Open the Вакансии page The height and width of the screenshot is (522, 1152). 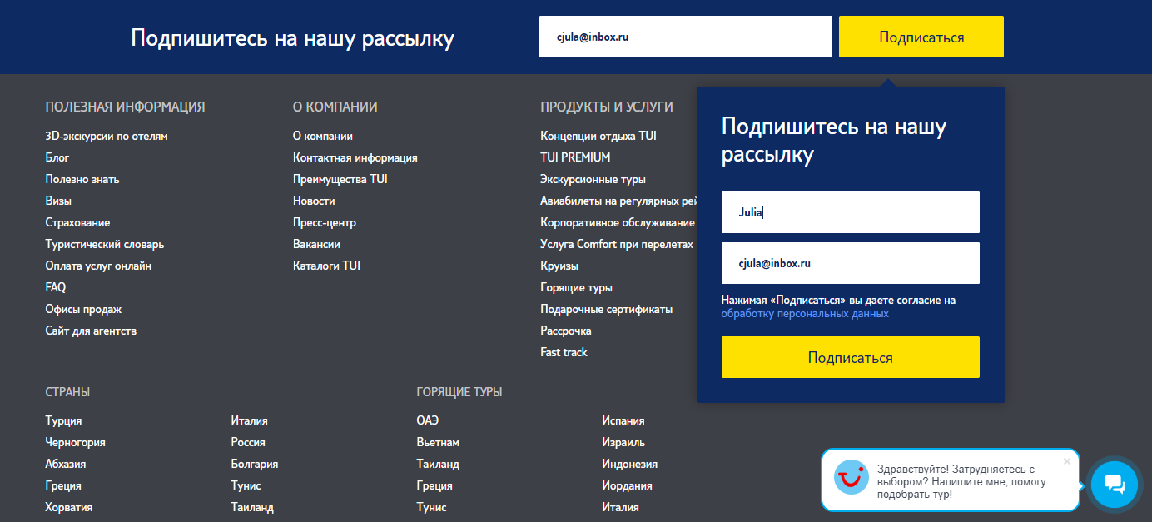click(x=316, y=244)
